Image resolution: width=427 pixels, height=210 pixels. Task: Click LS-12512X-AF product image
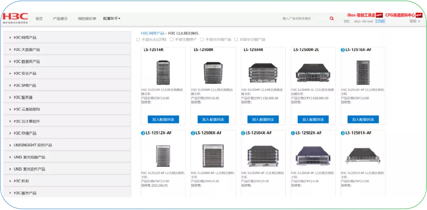pos(163,156)
